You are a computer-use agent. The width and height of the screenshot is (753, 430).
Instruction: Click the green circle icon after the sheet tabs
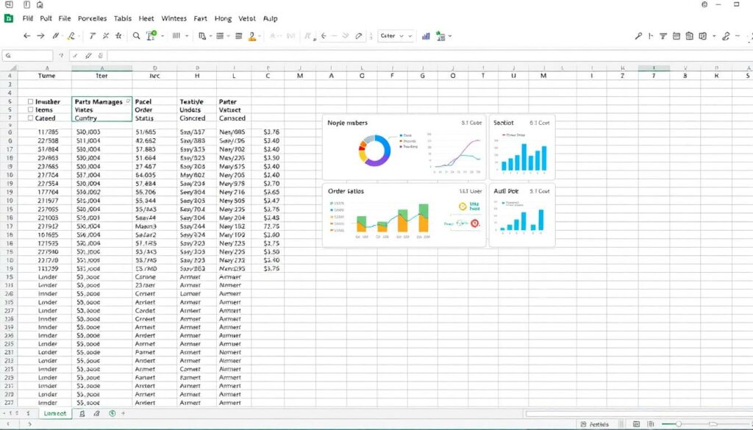click(x=112, y=413)
